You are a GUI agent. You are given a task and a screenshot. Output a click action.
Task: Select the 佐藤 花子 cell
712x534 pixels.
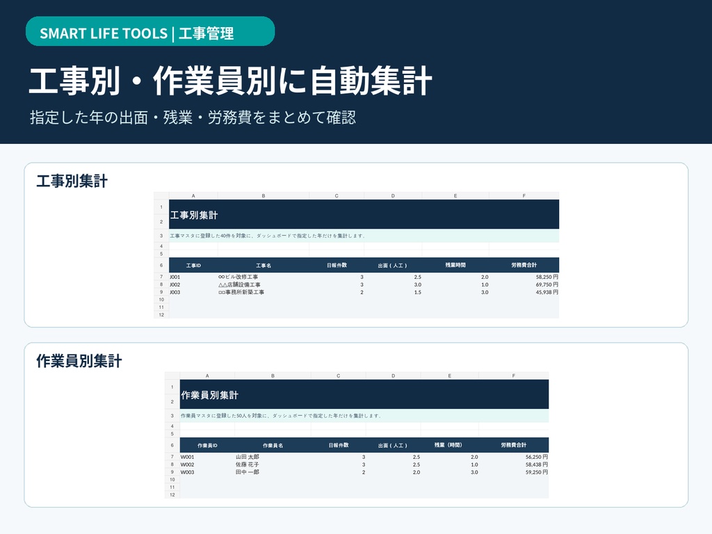point(273,465)
